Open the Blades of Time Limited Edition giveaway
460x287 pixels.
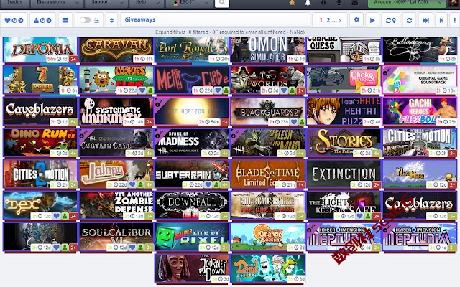[x=268, y=174]
